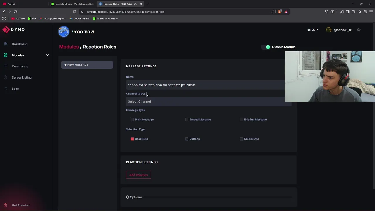Viewport: 375px width, 211px height.
Task: Reload the page
Action: 16,12
